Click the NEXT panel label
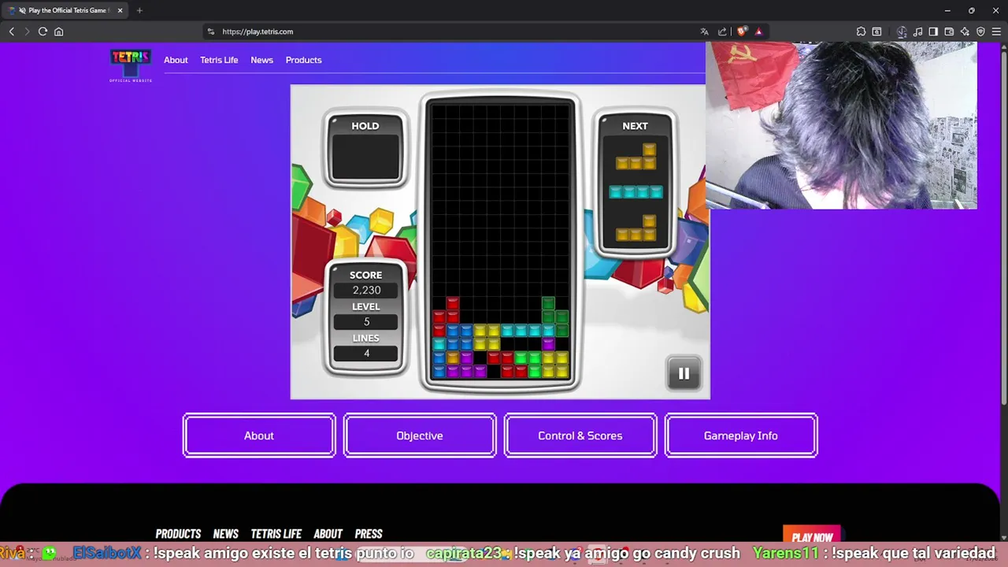This screenshot has height=567, width=1008. tap(635, 126)
